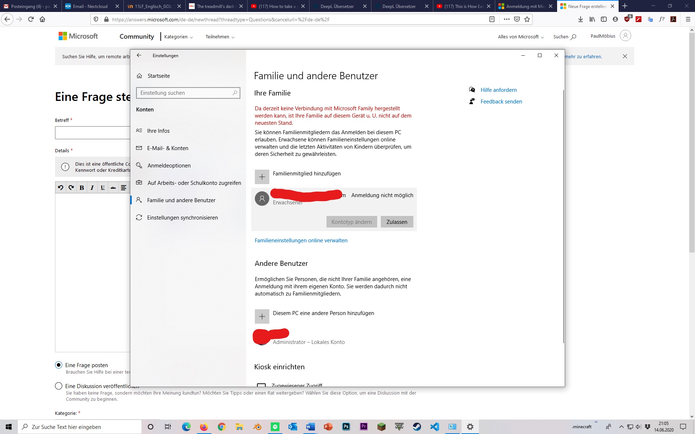Expand Kategorien dropdown on Microsoft Community
695x434 pixels.
point(178,37)
